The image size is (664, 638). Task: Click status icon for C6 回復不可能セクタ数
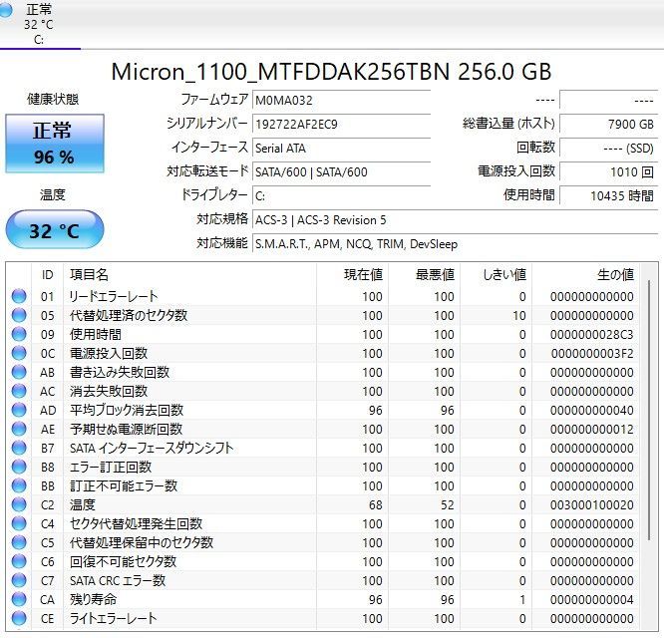pyautogui.click(x=19, y=562)
